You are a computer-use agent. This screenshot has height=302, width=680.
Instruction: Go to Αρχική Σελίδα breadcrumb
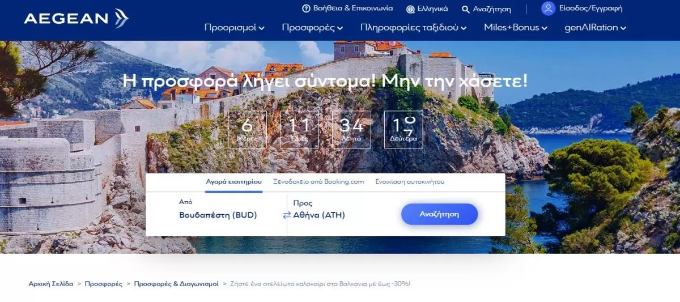tap(51, 284)
